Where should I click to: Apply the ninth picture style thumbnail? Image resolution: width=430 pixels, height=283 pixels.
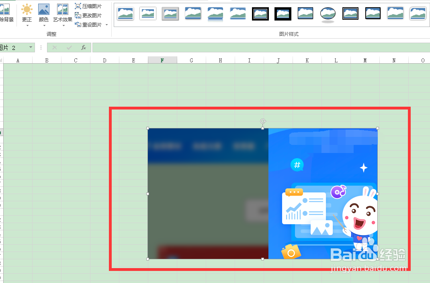305,13
